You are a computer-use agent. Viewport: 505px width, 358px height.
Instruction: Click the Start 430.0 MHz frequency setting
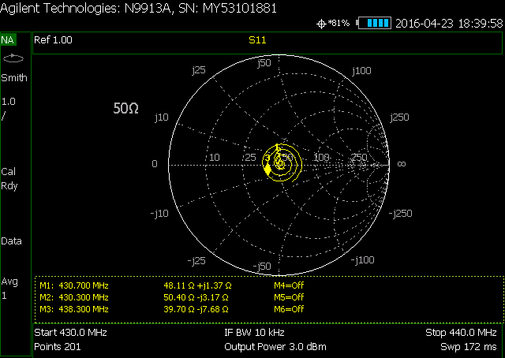70,333
